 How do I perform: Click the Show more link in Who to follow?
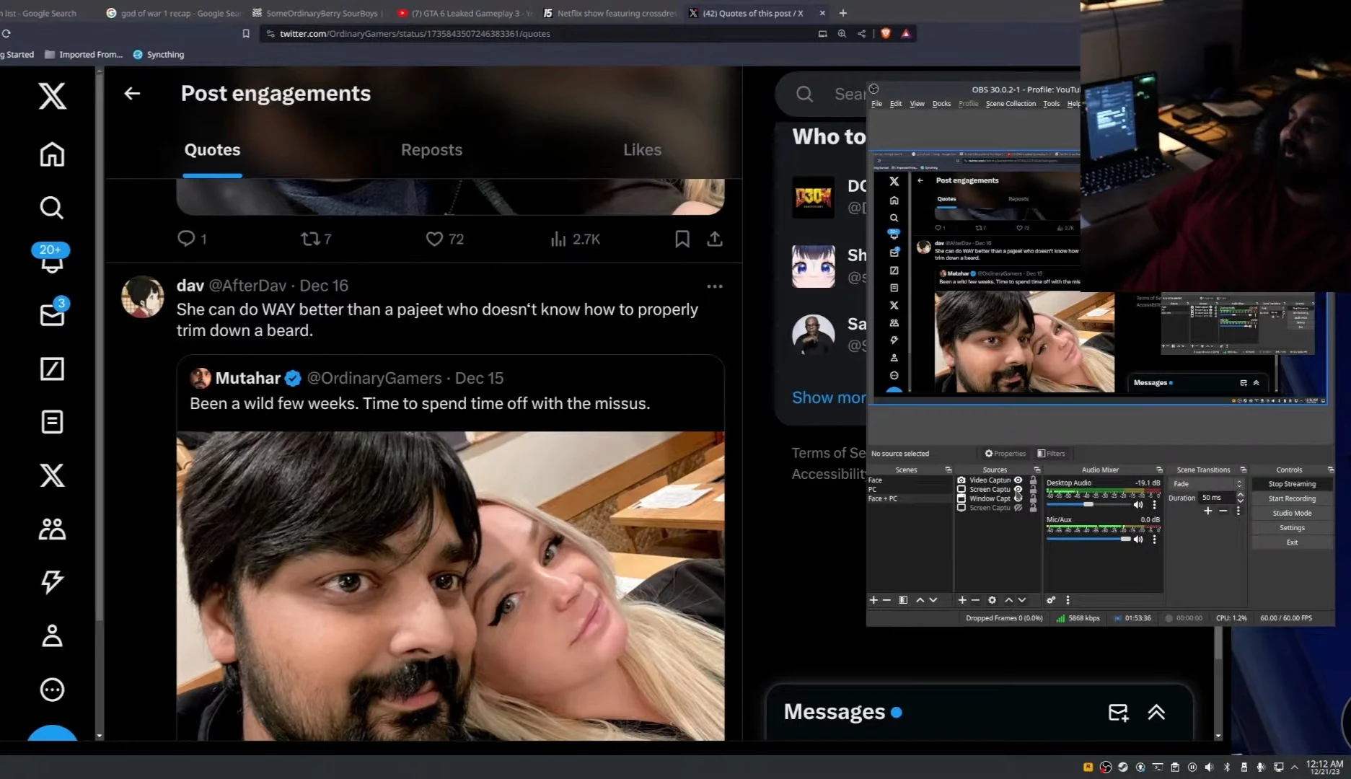(x=829, y=398)
